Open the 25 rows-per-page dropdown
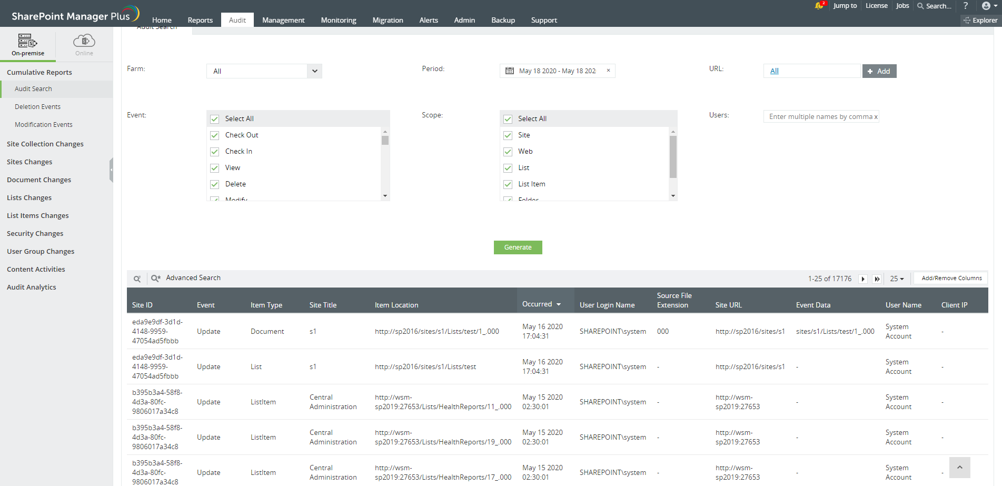The width and height of the screenshot is (1002, 486). pos(897,279)
